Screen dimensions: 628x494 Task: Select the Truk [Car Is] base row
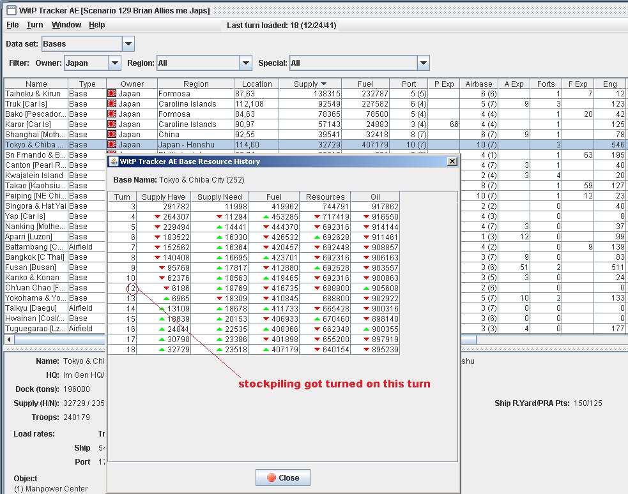point(315,103)
